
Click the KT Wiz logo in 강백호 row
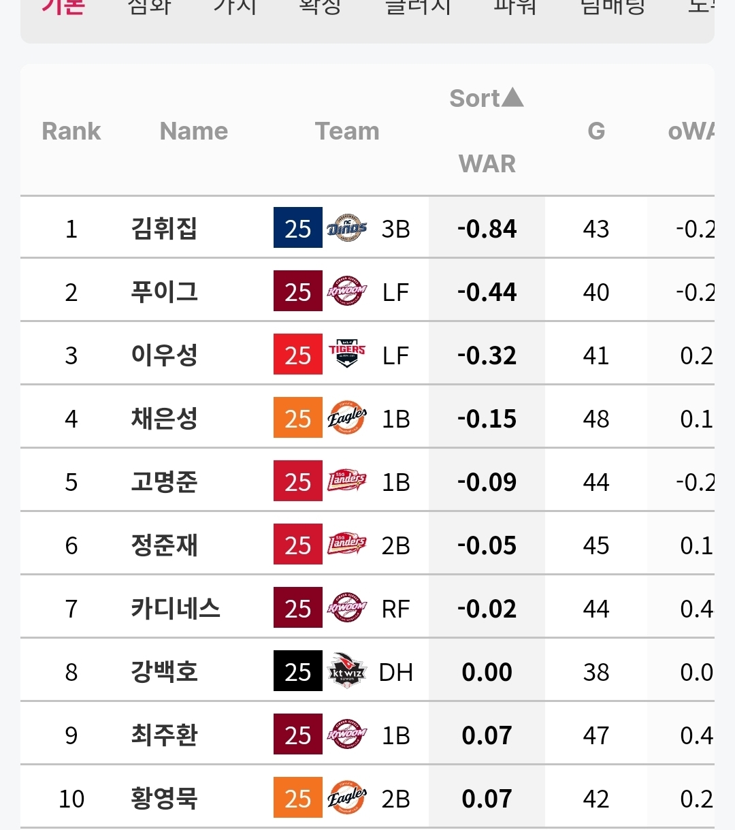(346, 671)
